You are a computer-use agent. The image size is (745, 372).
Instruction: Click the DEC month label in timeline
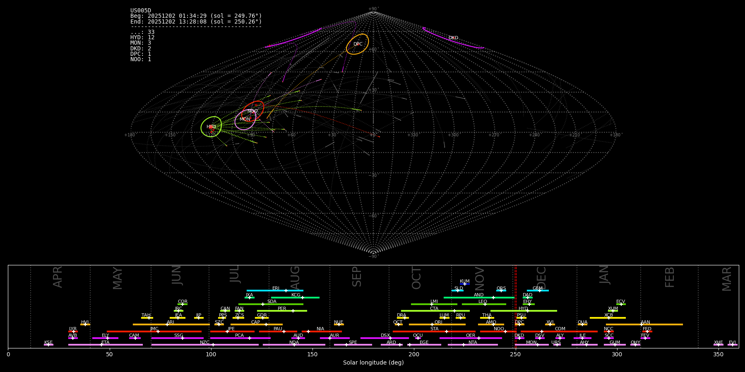click(541, 278)
